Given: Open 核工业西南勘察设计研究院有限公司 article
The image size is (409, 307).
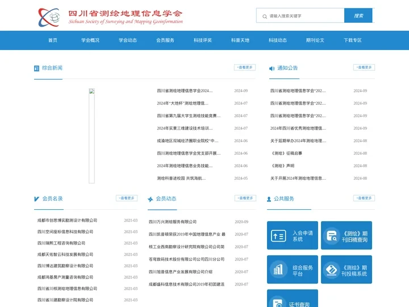Looking at the screenshot, I should [186, 247].
